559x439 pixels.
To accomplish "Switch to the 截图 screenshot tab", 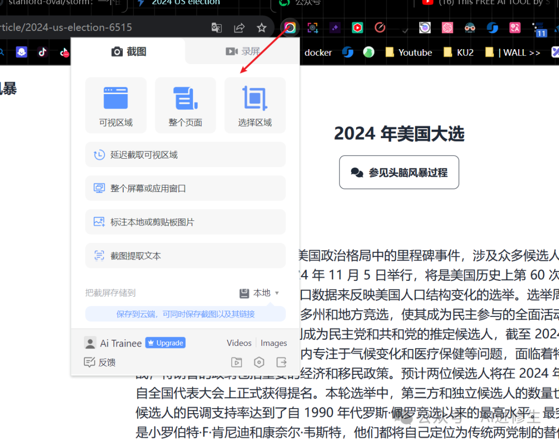I will [128, 52].
